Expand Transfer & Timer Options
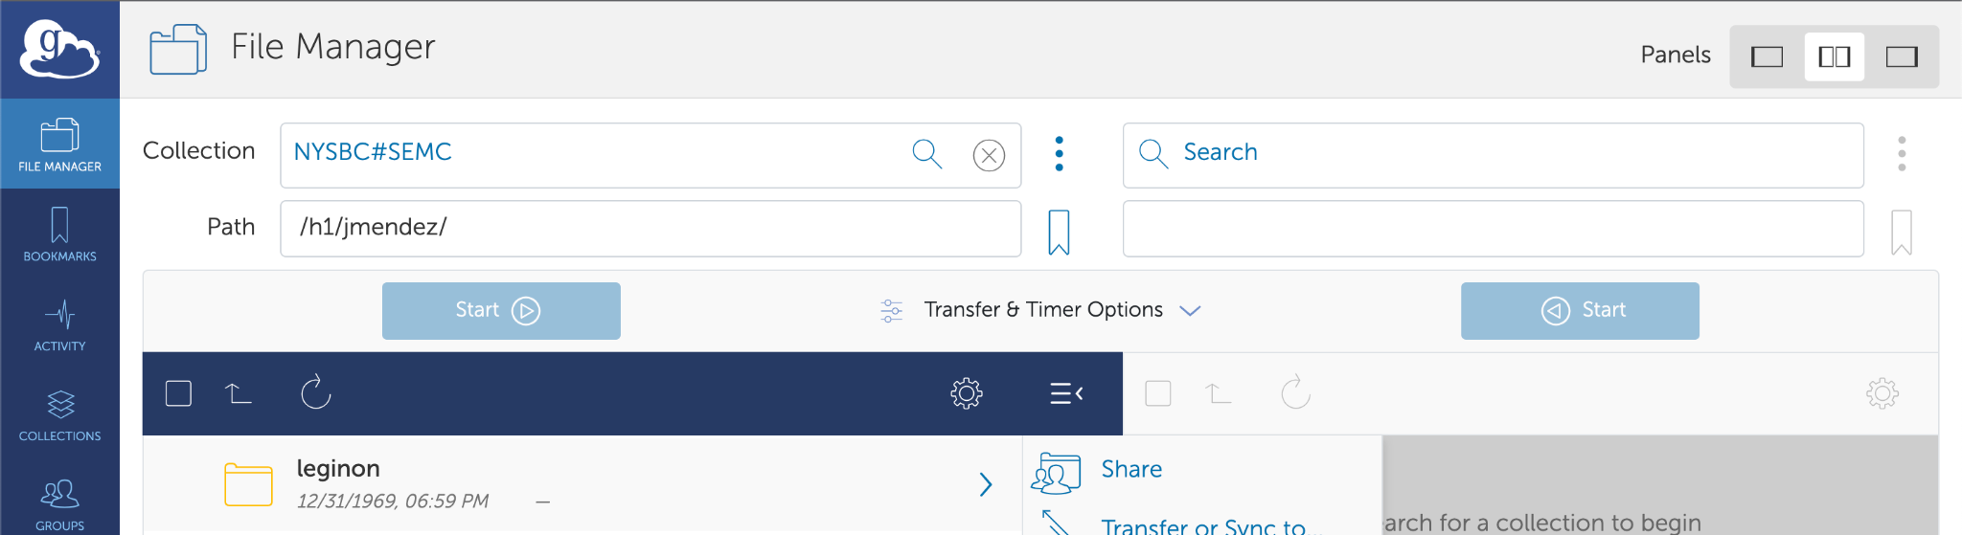Image resolution: width=1962 pixels, height=535 pixels. 1041,310
